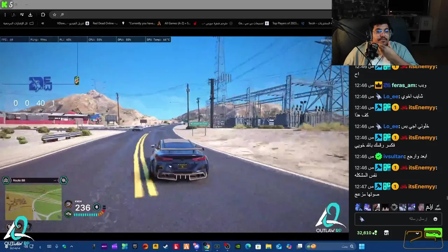Open Discord from the taskbar
The height and width of the screenshot is (252, 448).
[196, 246]
